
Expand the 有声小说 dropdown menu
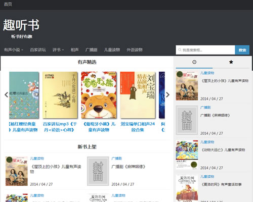tap(14, 49)
